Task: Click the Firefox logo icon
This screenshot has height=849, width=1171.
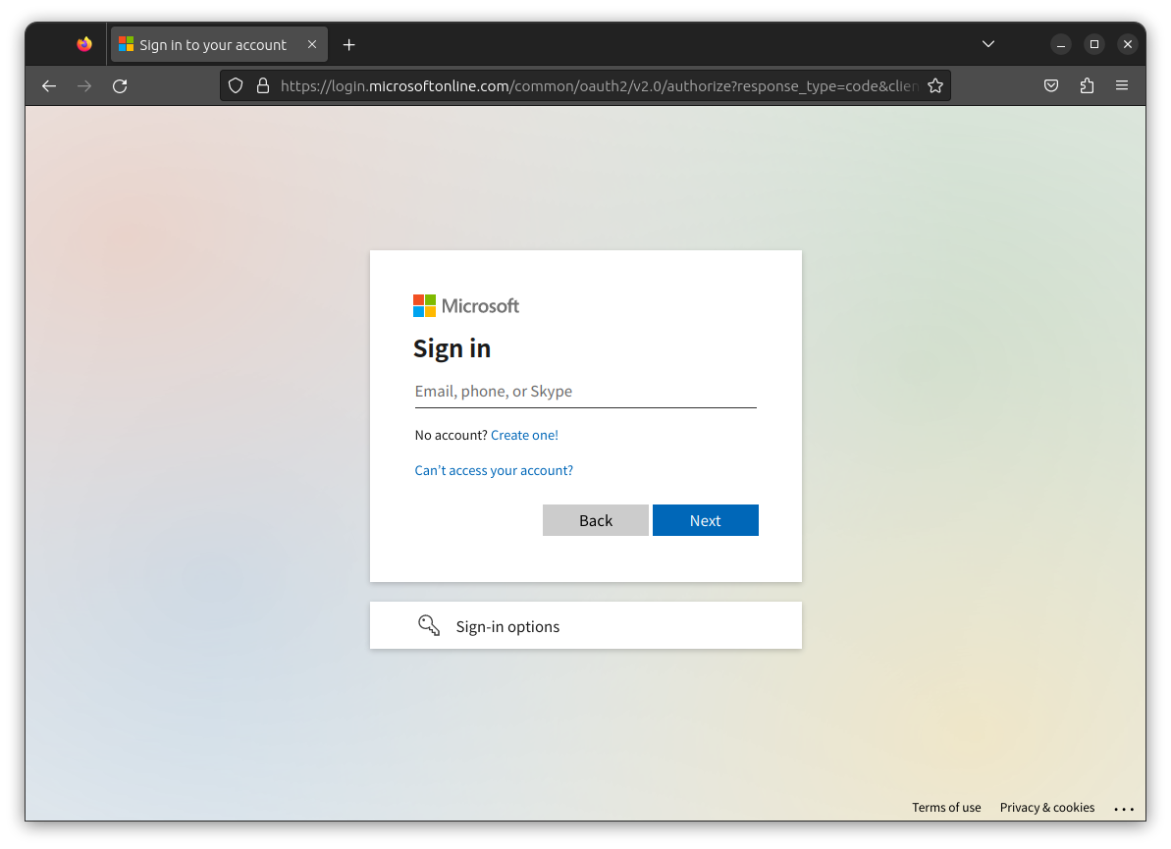Action: click(x=83, y=43)
